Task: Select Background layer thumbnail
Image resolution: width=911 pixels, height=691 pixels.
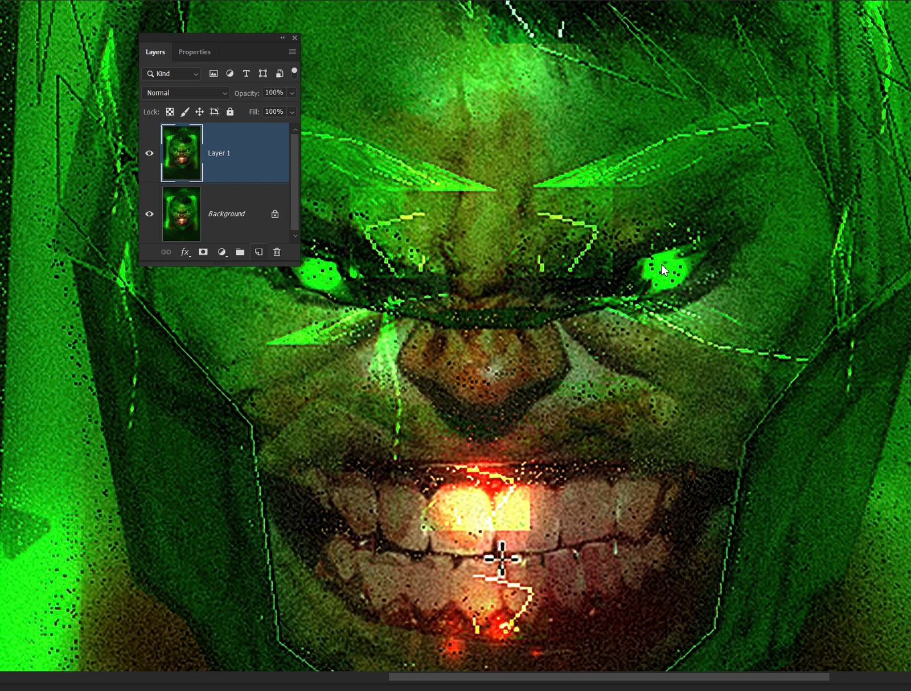Action: 182,214
